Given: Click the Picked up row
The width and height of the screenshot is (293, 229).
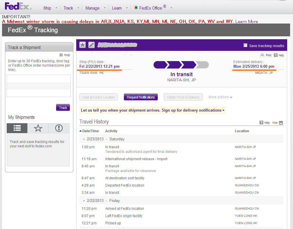Looking at the screenshot, I should click(x=181, y=223).
